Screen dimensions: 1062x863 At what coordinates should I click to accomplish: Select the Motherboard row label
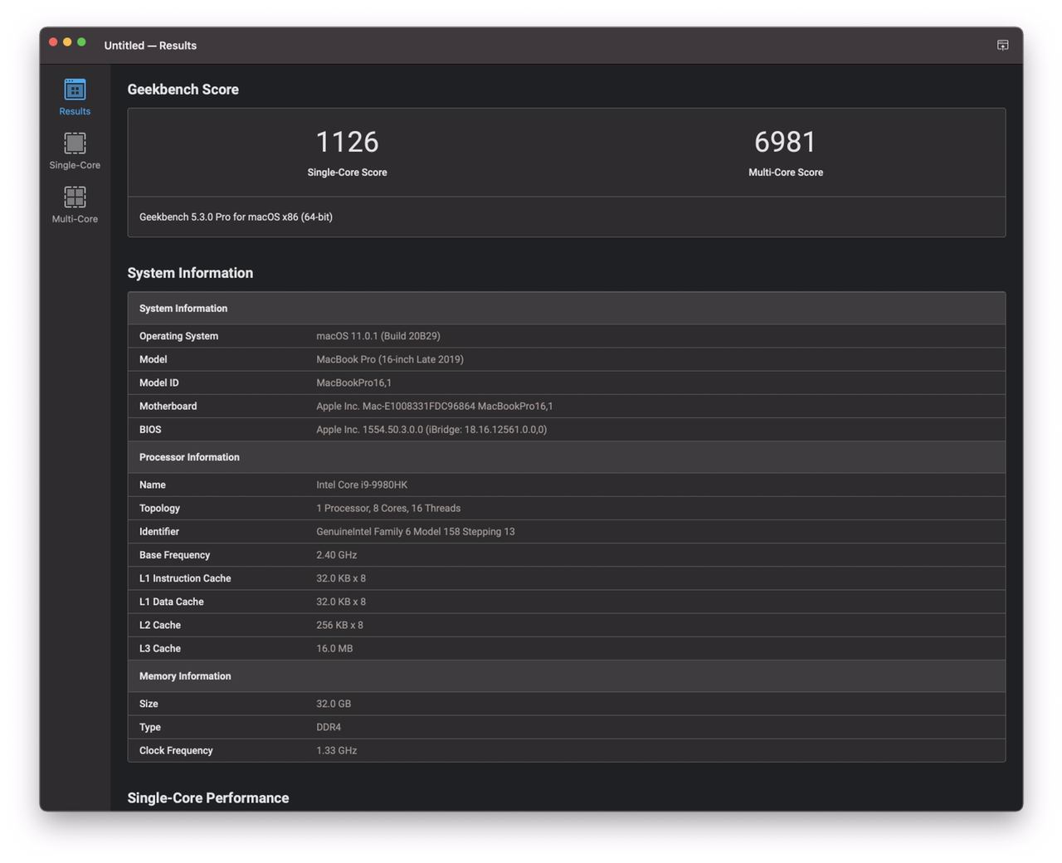click(x=168, y=406)
